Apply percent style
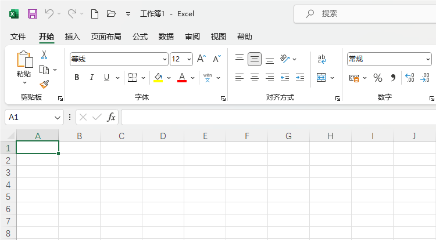The image size is (436, 240). coord(378,78)
